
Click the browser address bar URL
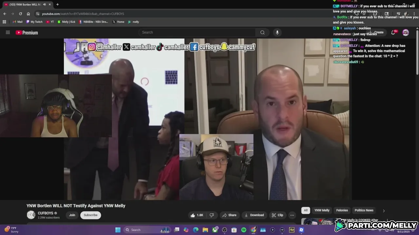pos(83,14)
